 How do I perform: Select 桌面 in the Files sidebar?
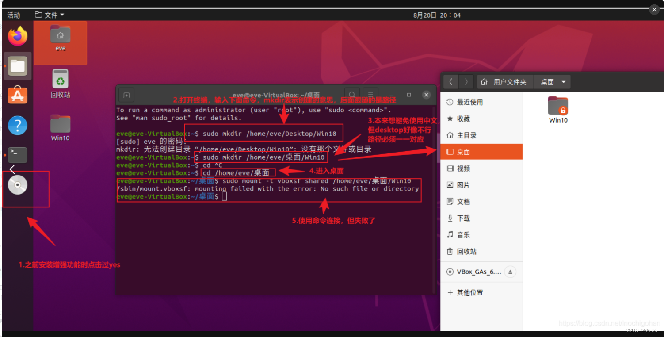point(481,152)
